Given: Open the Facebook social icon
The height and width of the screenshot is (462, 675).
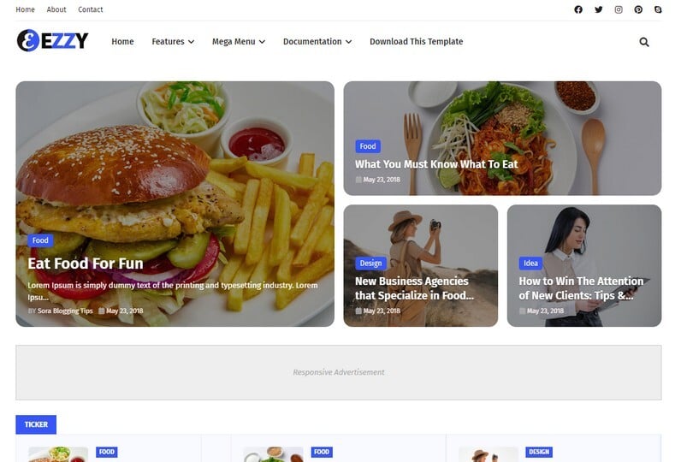Looking at the screenshot, I should pyautogui.click(x=578, y=9).
